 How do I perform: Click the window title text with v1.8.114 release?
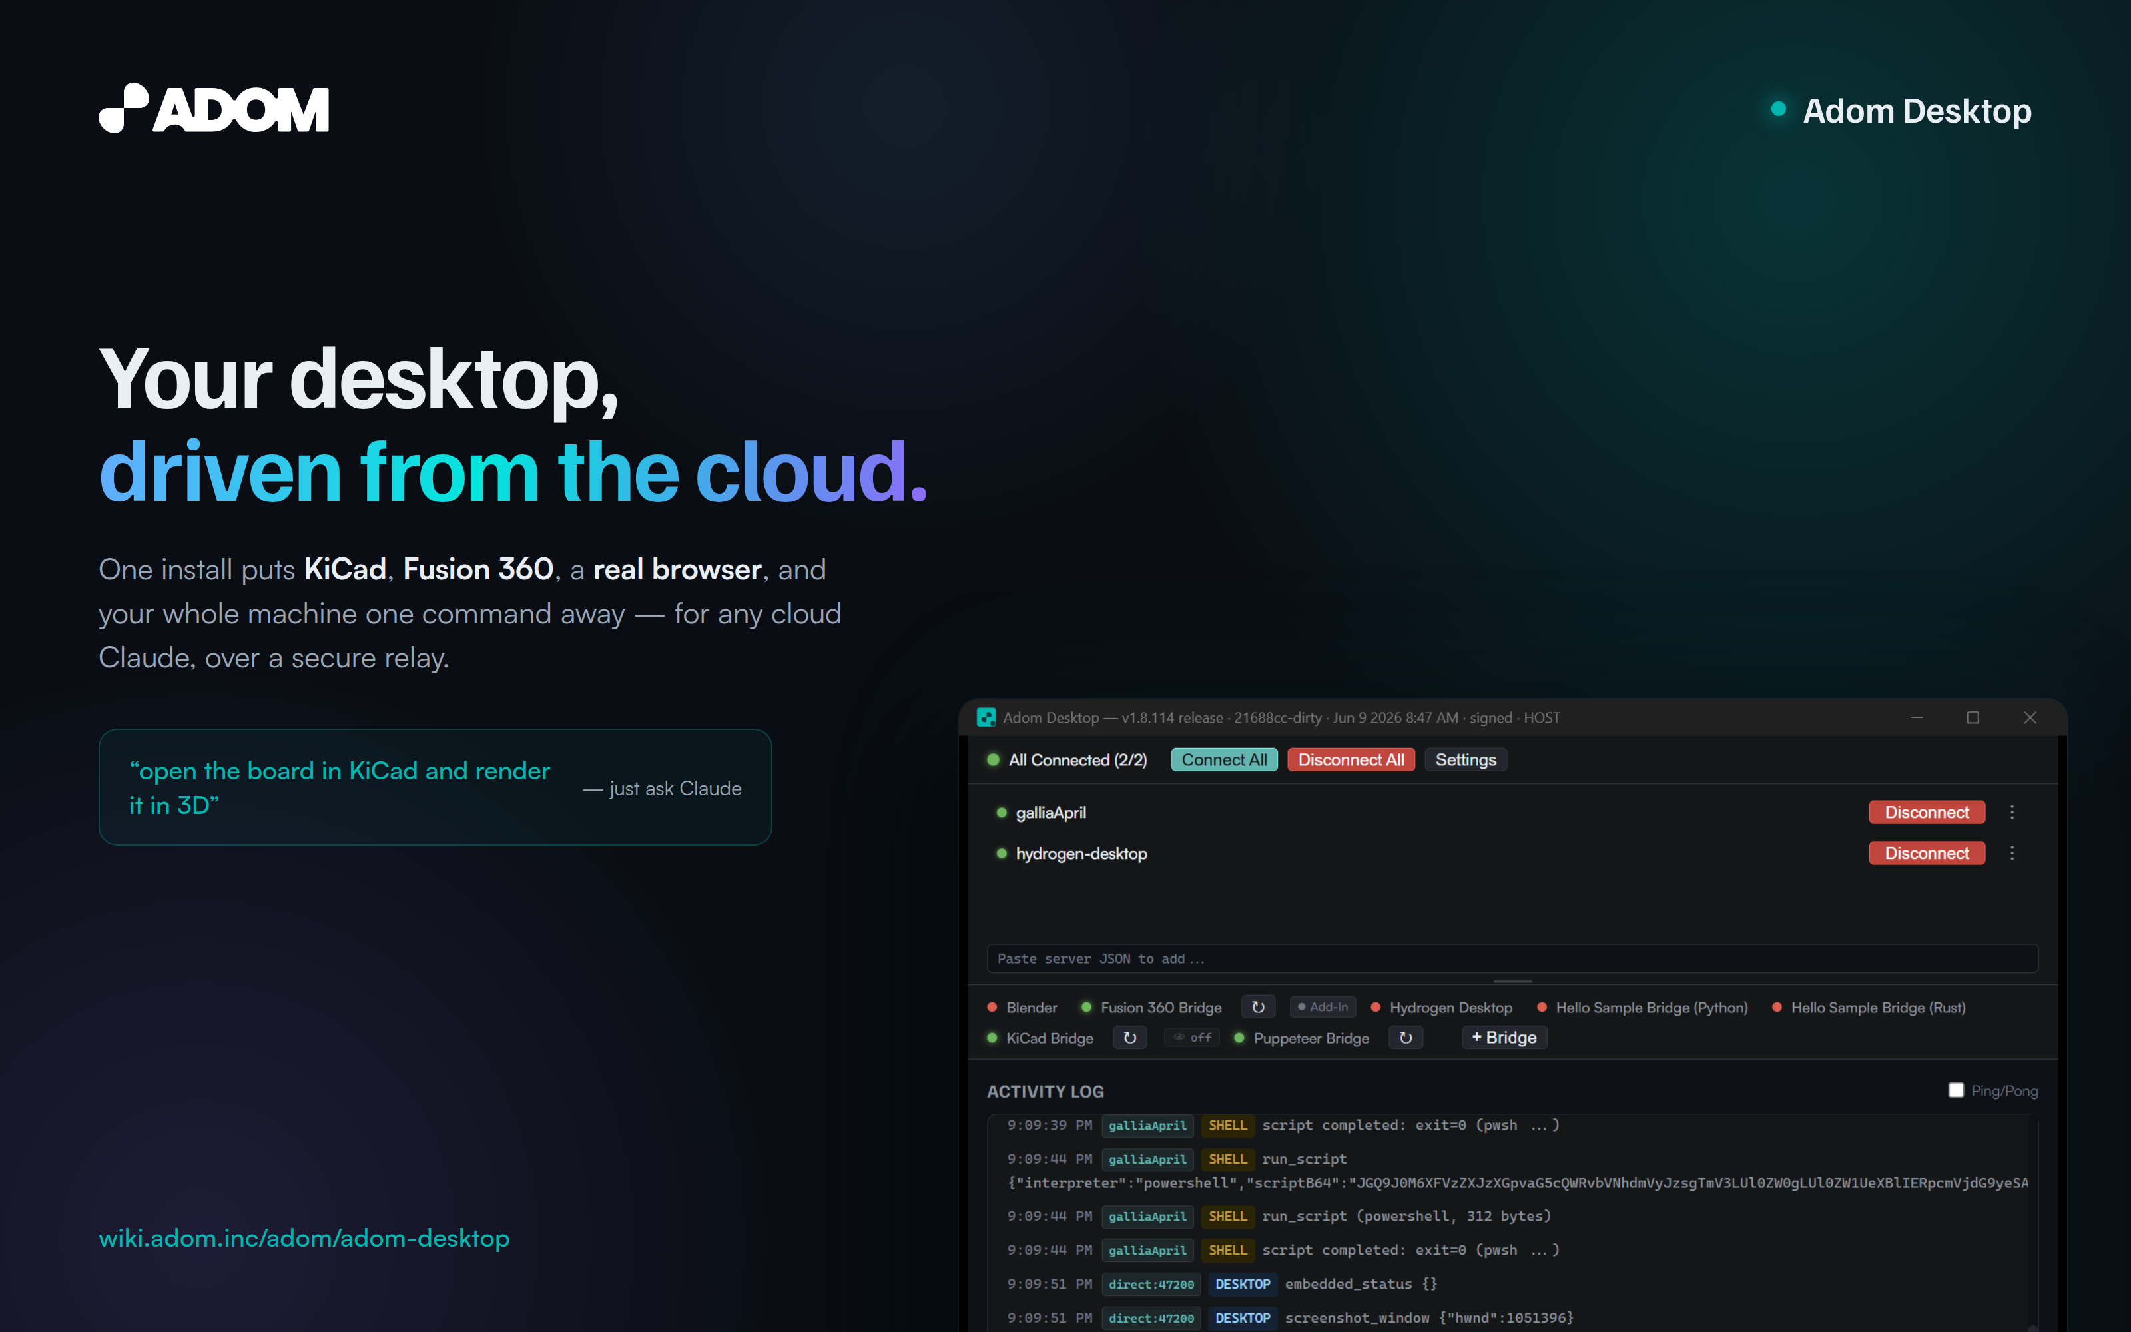click(x=1281, y=718)
